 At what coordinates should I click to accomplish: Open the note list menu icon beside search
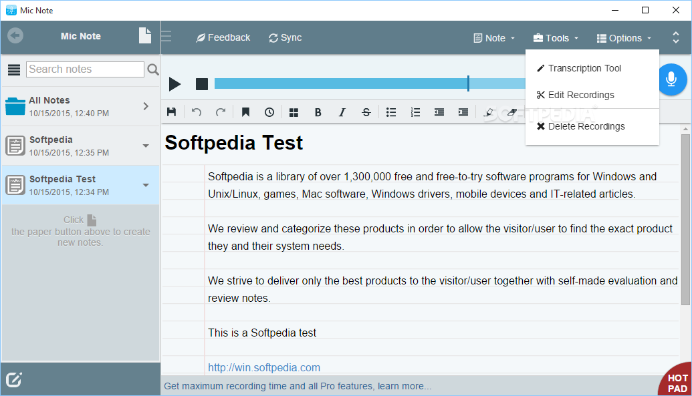[14, 69]
